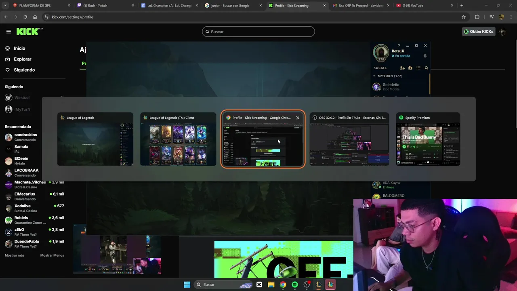Switch to League of Legends (TM) Client thumbnail

[178, 139]
